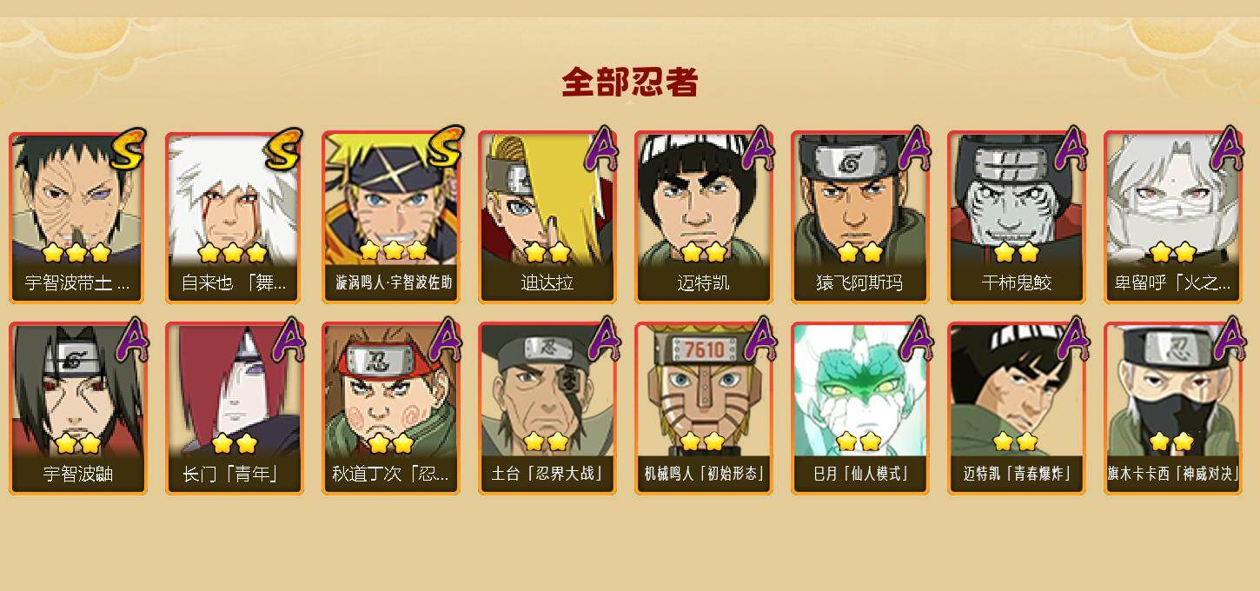Open the 机械鸣人「初始形态」 card
1260x591 pixels.
click(704, 408)
